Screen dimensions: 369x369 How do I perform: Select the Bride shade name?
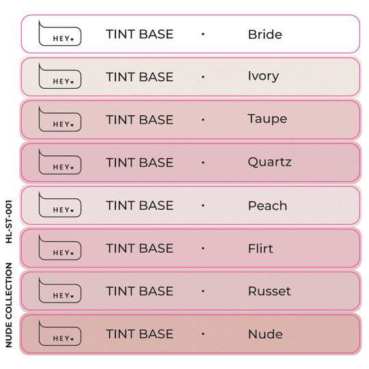(x=265, y=35)
